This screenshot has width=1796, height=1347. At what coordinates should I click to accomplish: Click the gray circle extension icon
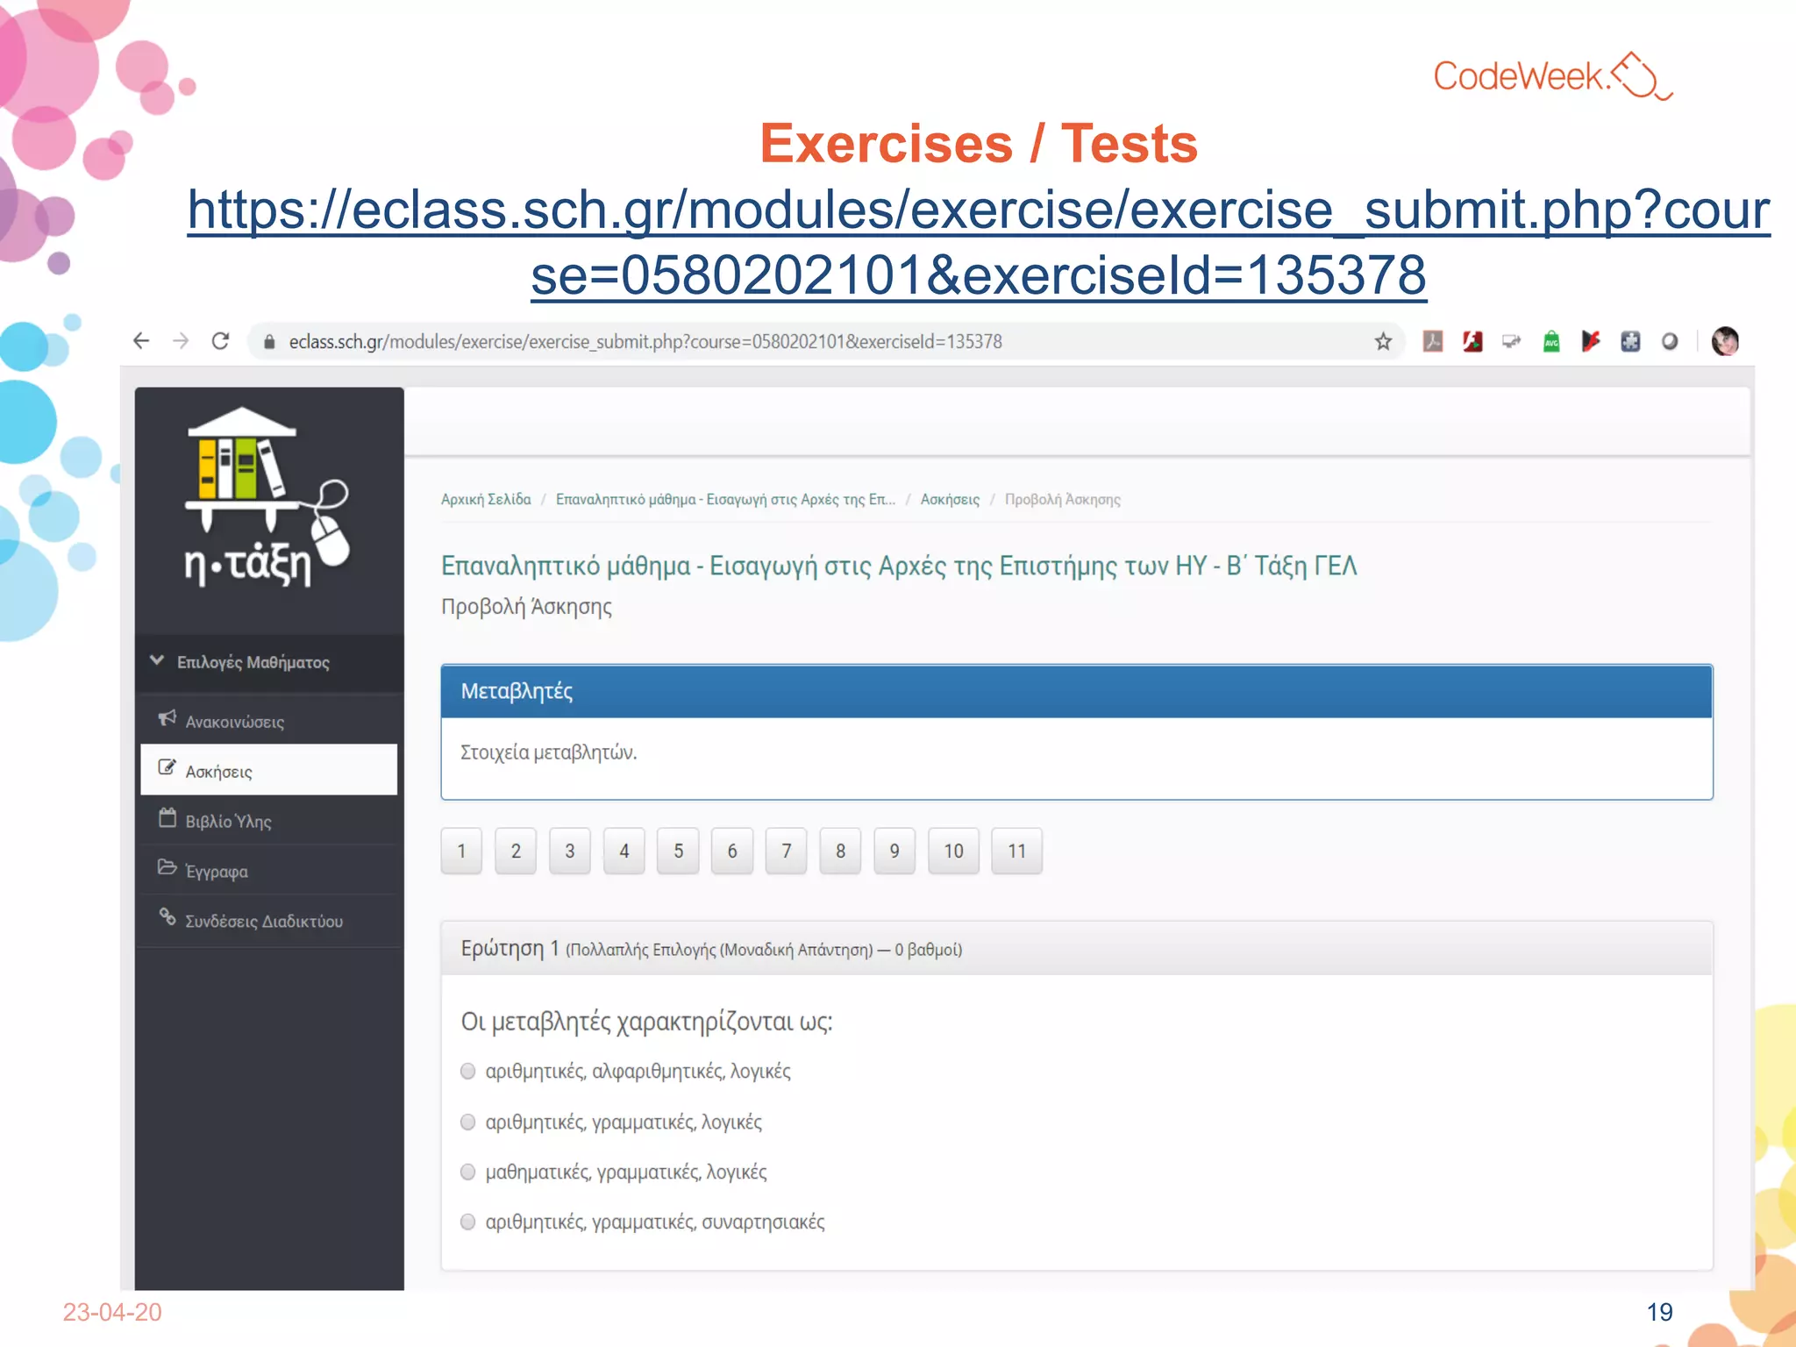click(x=1670, y=341)
